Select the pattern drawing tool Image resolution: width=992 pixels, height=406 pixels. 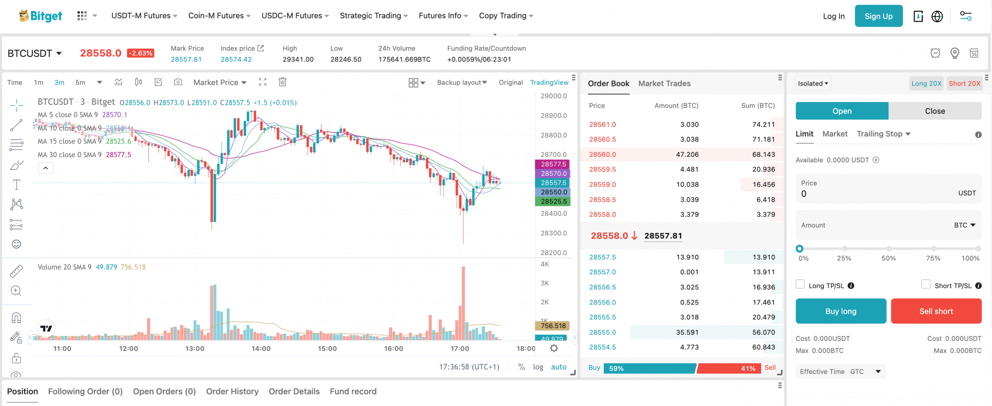point(16,204)
